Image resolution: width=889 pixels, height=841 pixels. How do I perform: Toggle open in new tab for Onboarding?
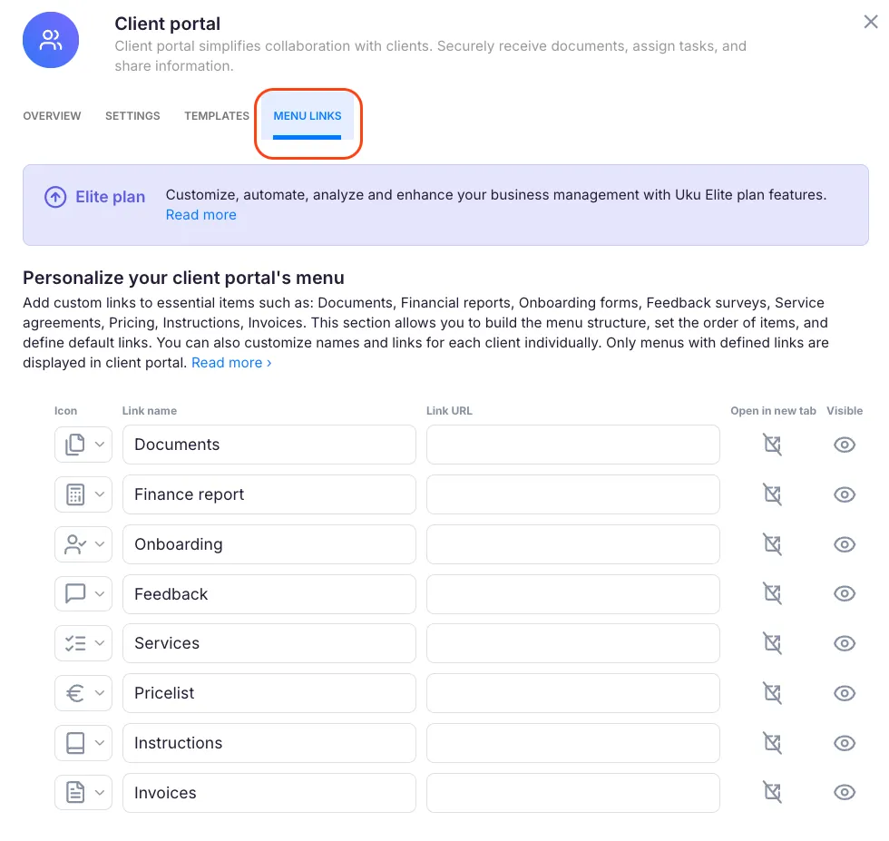(772, 544)
